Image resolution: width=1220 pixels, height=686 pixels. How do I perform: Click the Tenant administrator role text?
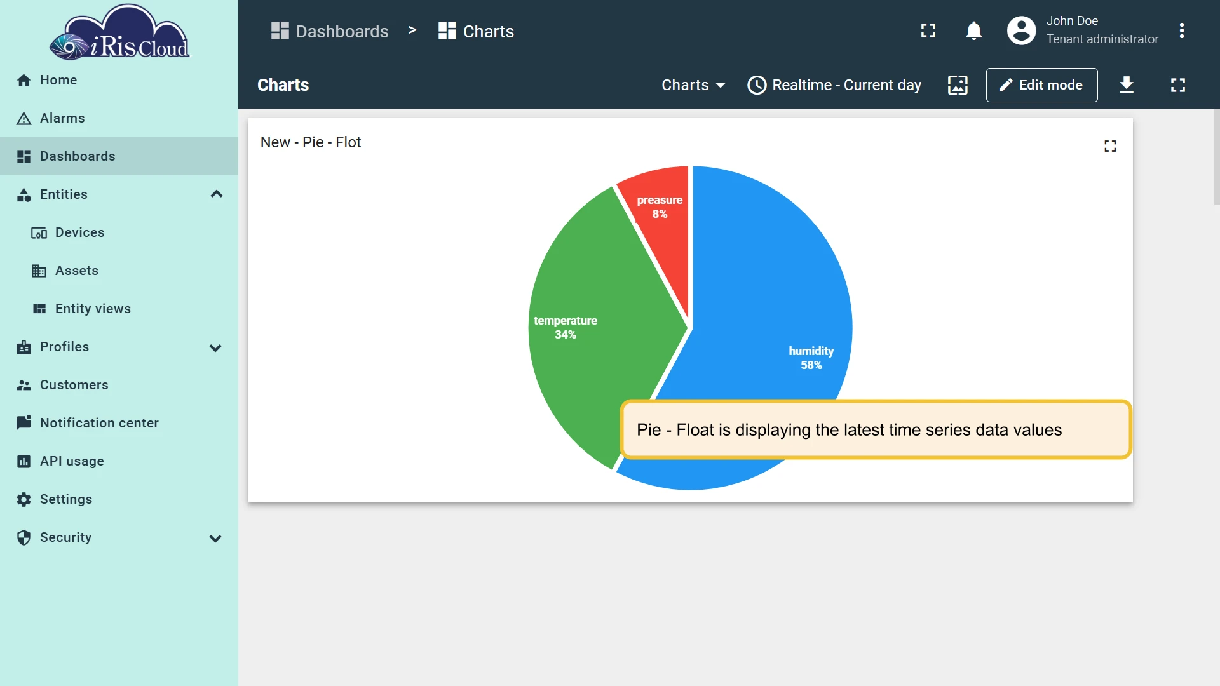[1102, 39]
